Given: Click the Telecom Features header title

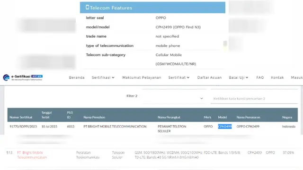Looking at the screenshot, I should coord(111,8).
